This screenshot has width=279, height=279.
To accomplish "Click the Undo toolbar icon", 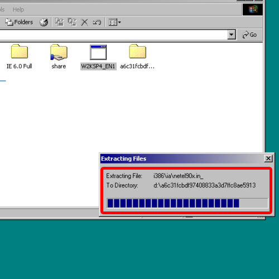I will [97, 22].
